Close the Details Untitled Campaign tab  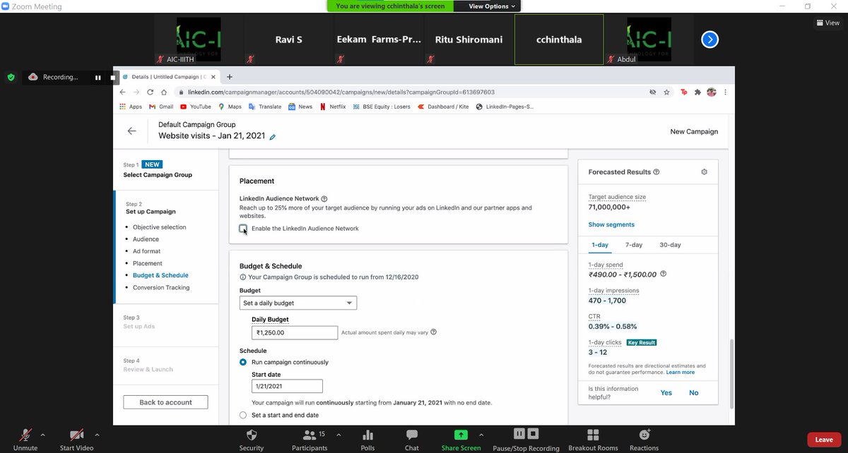214,76
